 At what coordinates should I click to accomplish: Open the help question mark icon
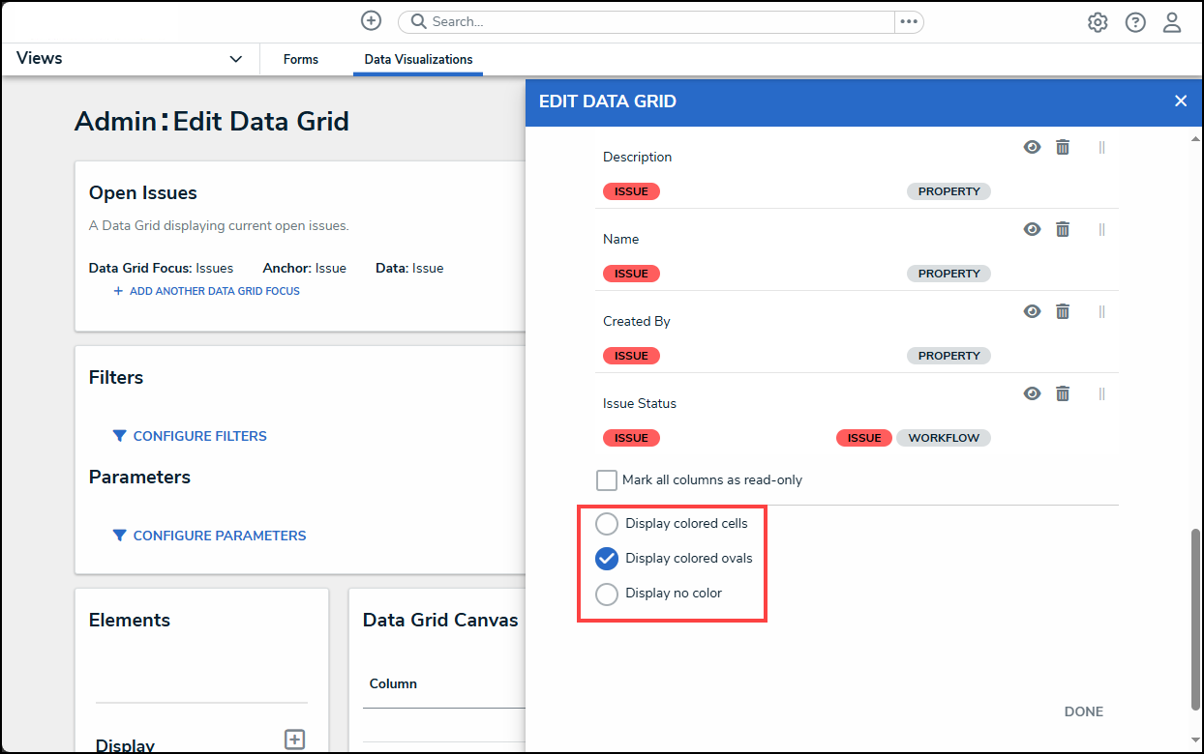1135,22
